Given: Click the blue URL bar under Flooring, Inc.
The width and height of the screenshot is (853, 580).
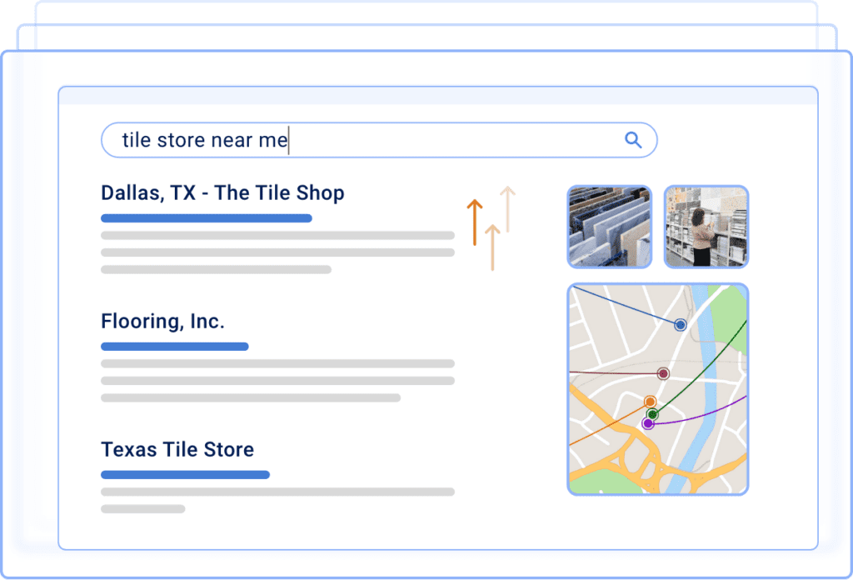Looking at the screenshot, I should [x=174, y=346].
